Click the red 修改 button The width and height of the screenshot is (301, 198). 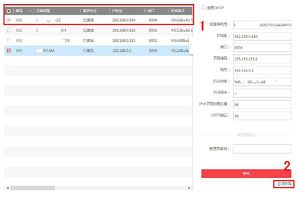(246, 173)
